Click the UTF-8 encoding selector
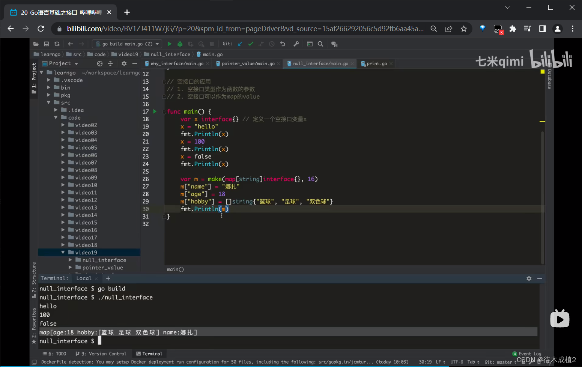The height and width of the screenshot is (367, 582). 457,362
